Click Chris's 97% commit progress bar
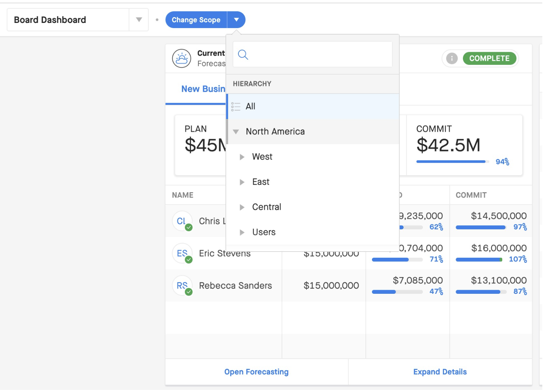 481,227
